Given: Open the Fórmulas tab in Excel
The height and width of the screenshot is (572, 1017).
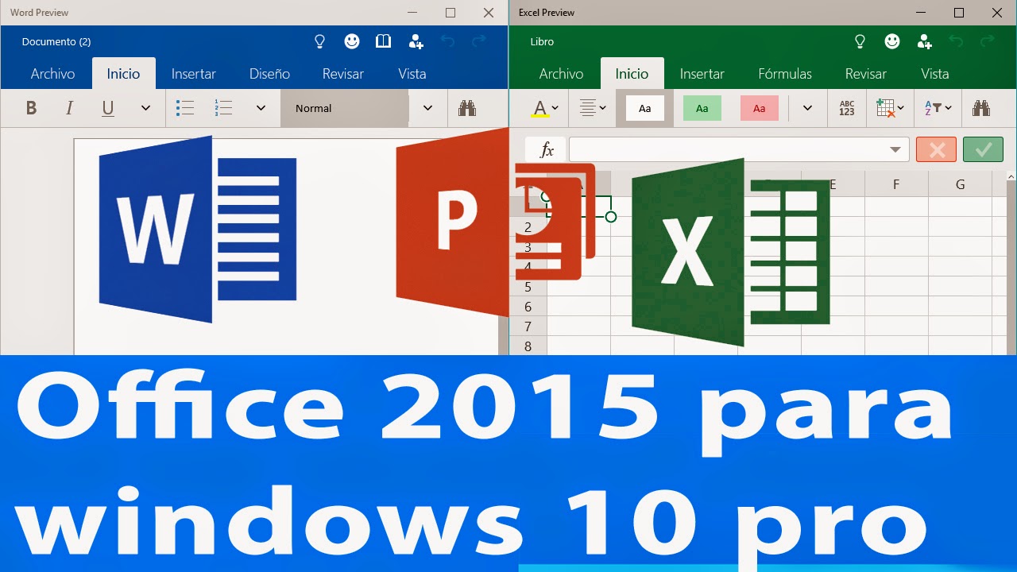Looking at the screenshot, I should point(785,73).
